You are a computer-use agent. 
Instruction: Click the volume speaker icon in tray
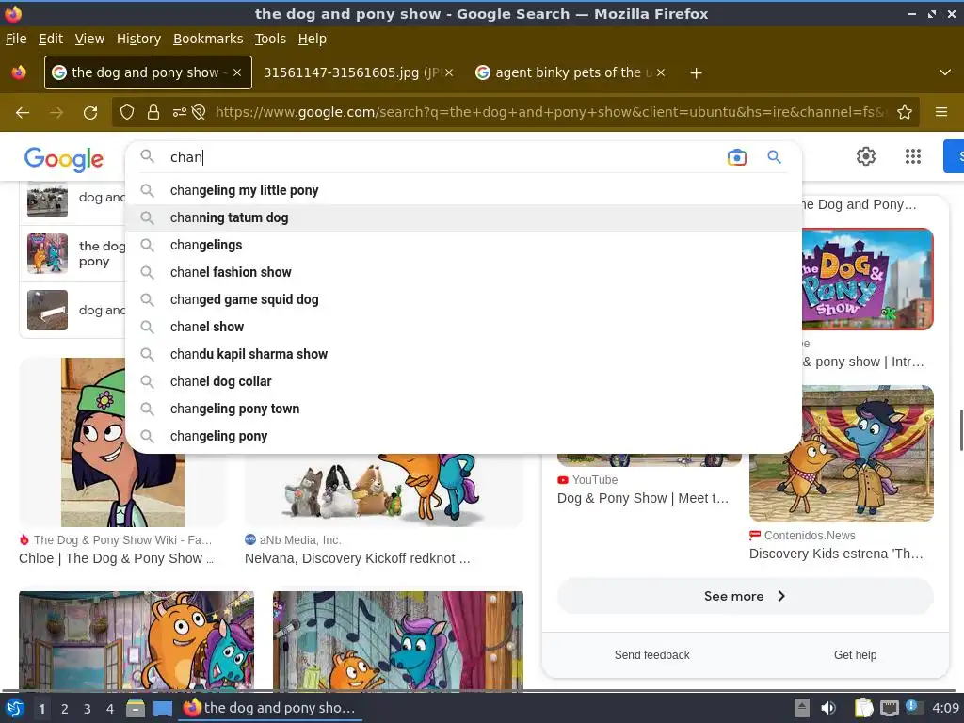[x=828, y=708]
